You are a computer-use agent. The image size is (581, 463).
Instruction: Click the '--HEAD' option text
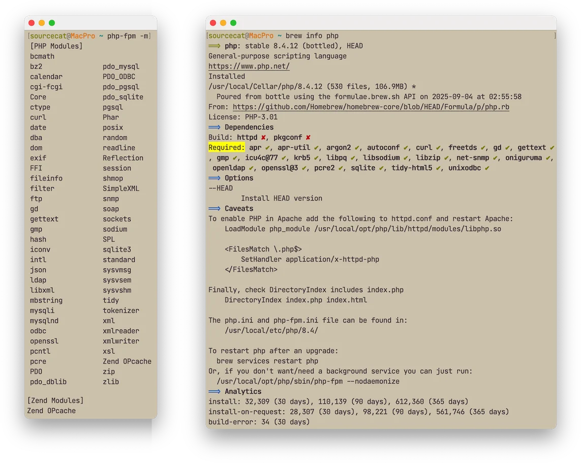(221, 188)
